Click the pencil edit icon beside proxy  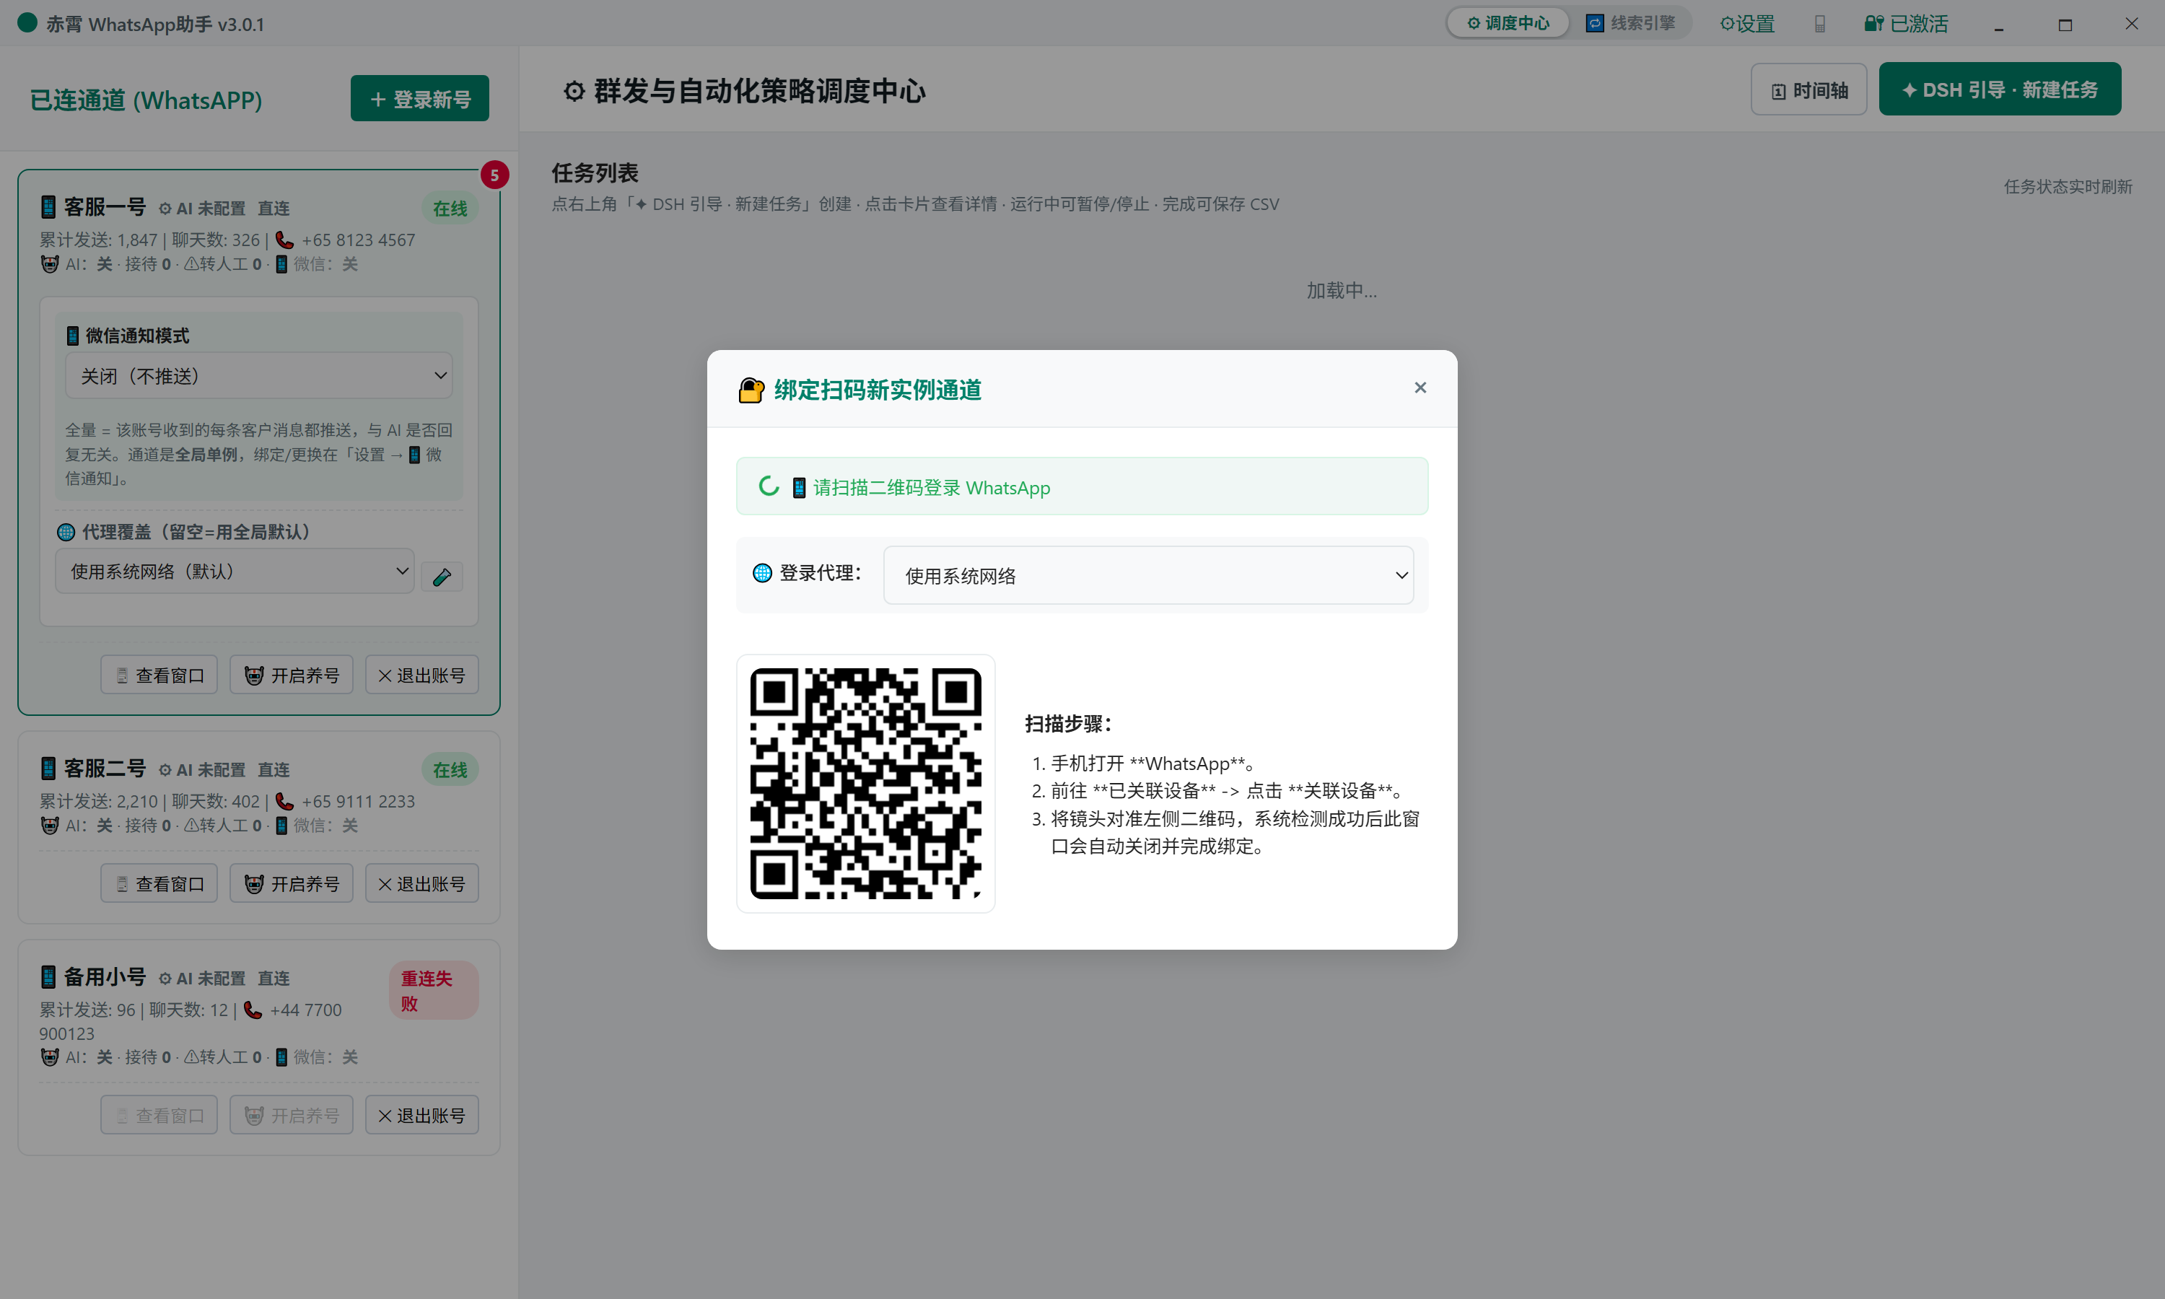coord(442,576)
